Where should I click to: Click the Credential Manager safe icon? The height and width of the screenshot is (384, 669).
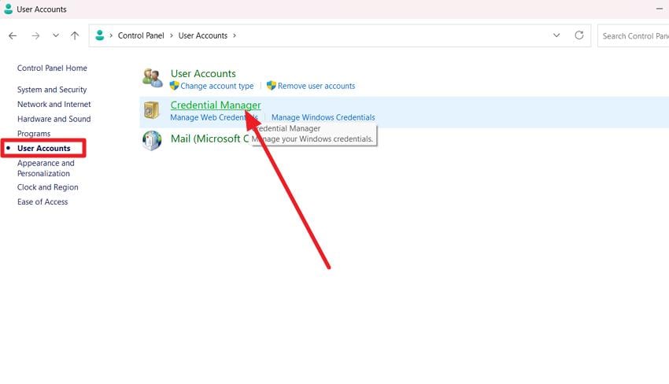(x=151, y=110)
